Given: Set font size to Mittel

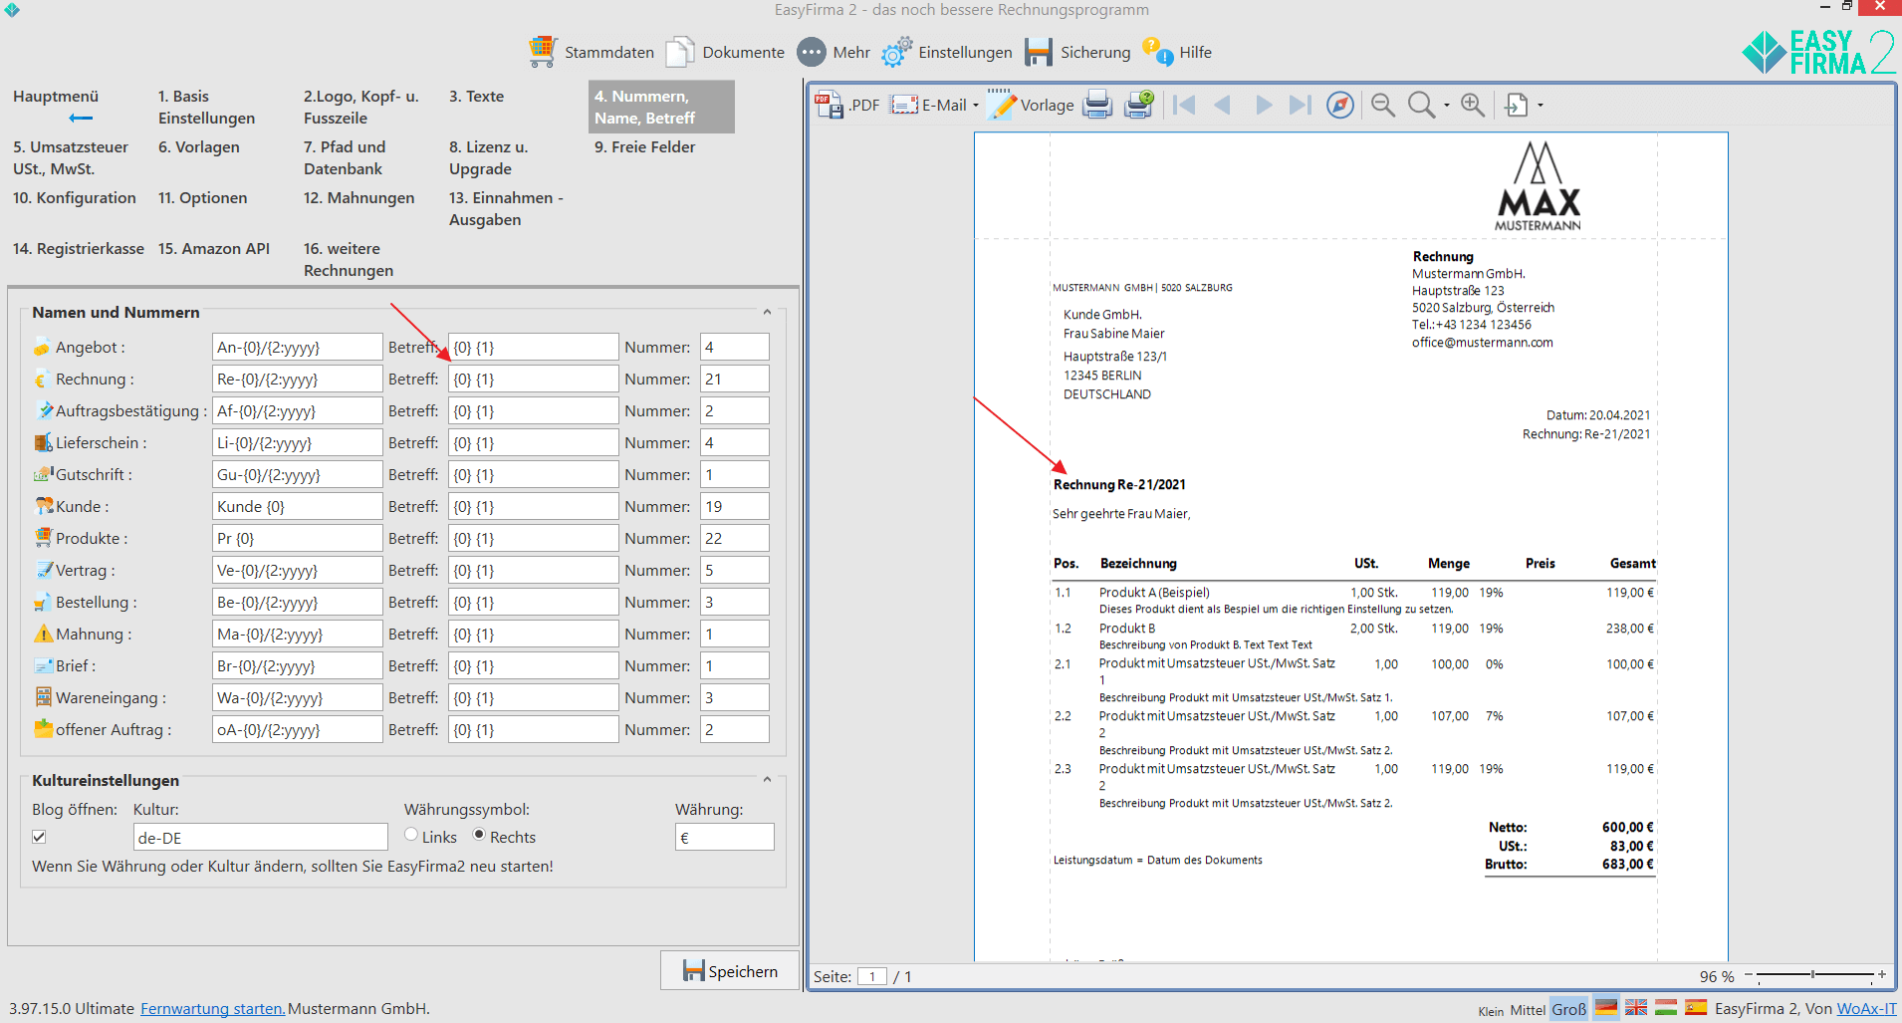Looking at the screenshot, I should click(1528, 1010).
